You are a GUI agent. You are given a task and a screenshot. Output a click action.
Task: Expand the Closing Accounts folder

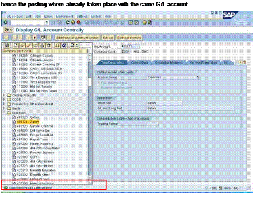[x=4, y=95]
